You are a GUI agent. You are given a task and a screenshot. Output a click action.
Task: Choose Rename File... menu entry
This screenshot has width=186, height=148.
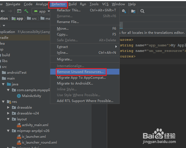tap(85, 22)
